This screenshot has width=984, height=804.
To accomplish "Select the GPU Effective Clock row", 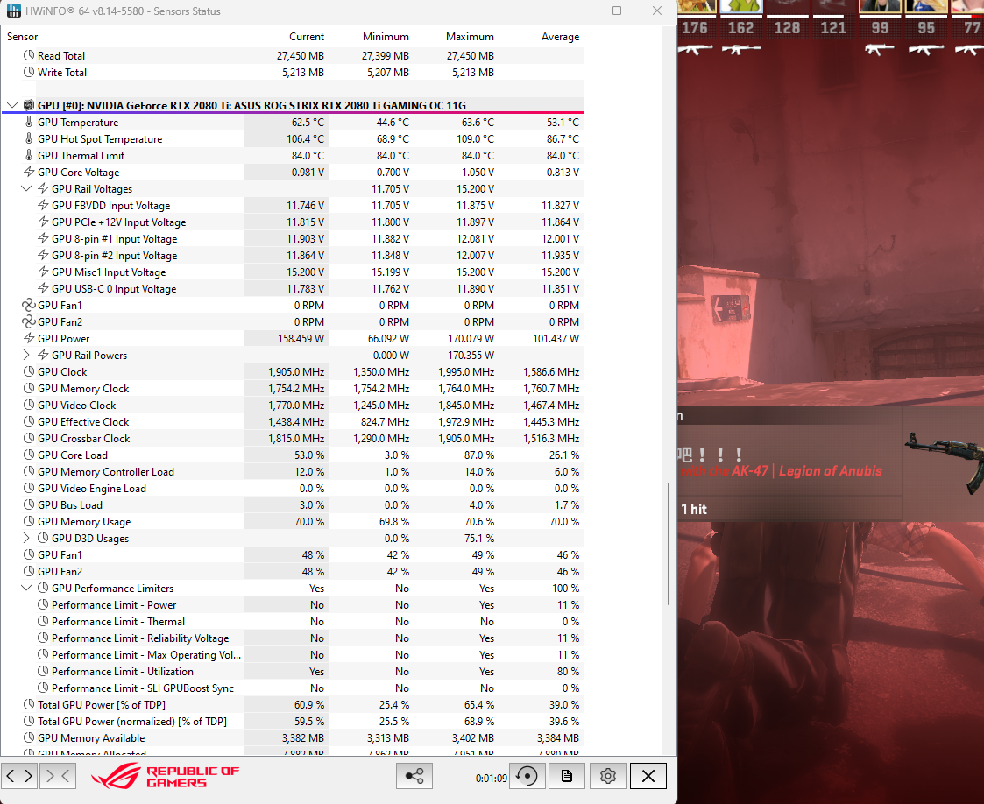I will point(293,422).
